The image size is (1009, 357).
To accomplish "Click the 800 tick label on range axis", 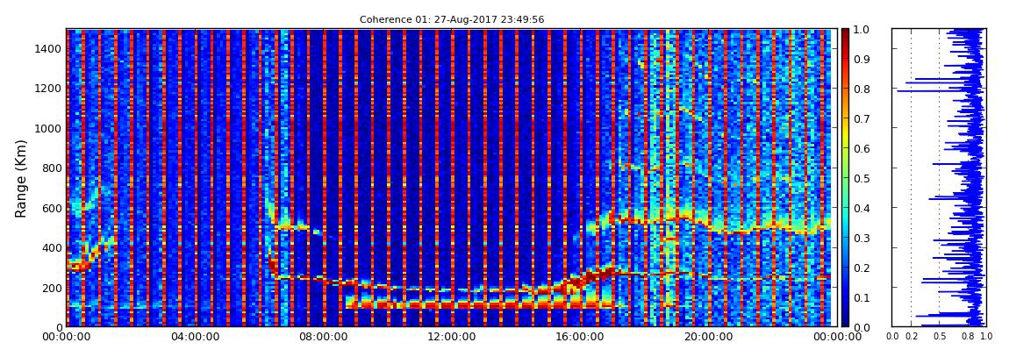I will [x=52, y=168].
